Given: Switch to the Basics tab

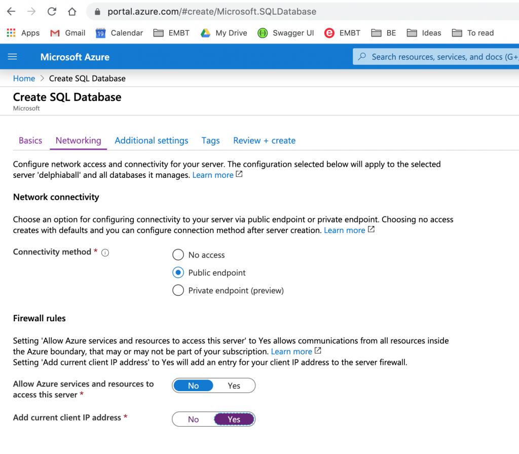Looking at the screenshot, I should [x=30, y=141].
